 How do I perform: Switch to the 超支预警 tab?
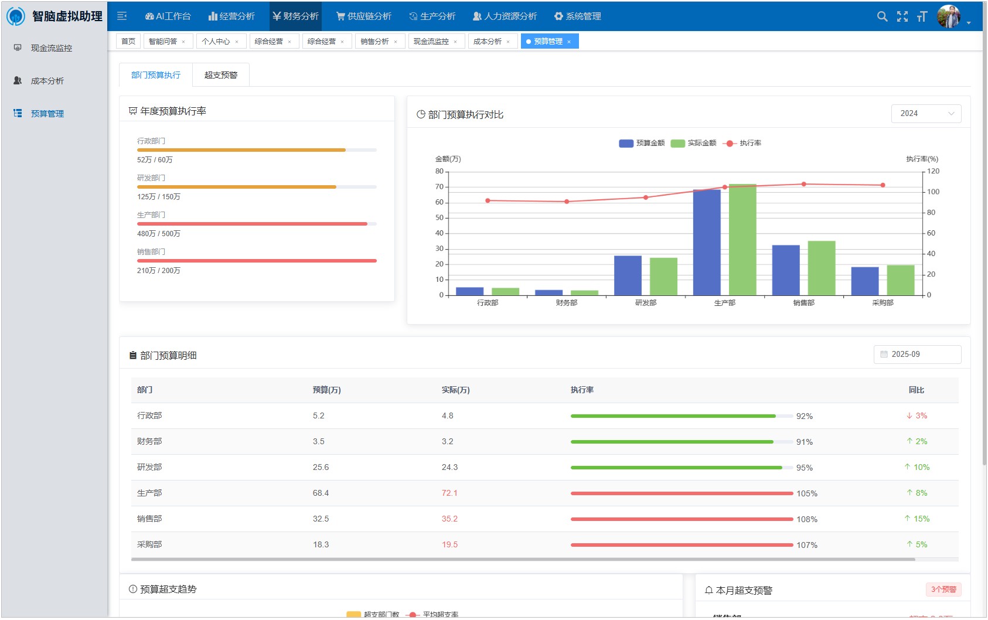pyautogui.click(x=221, y=75)
